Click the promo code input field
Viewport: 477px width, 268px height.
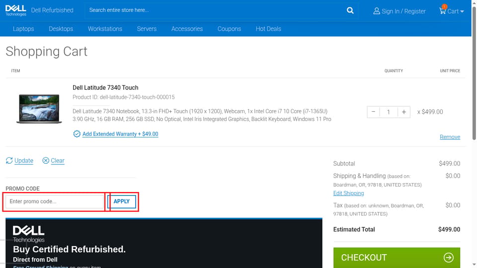click(x=55, y=201)
